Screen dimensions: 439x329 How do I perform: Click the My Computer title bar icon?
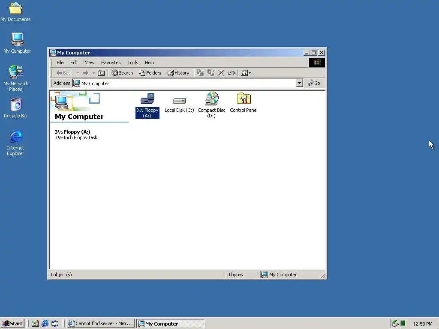tap(53, 53)
